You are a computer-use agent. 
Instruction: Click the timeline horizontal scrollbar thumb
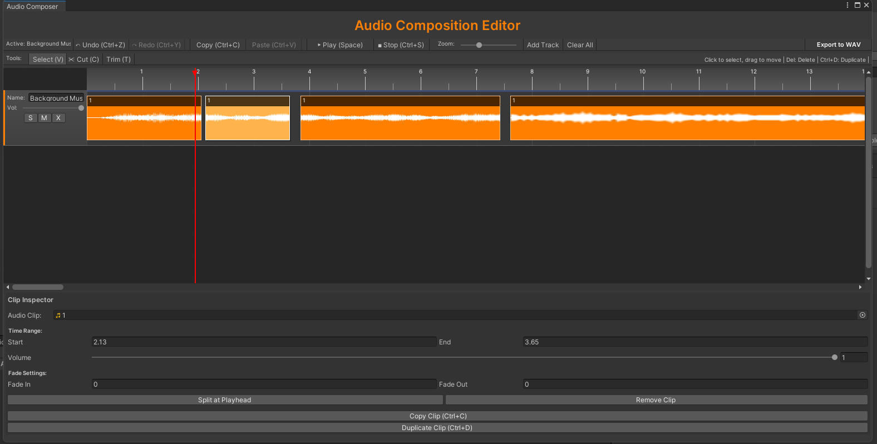point(38,287)
